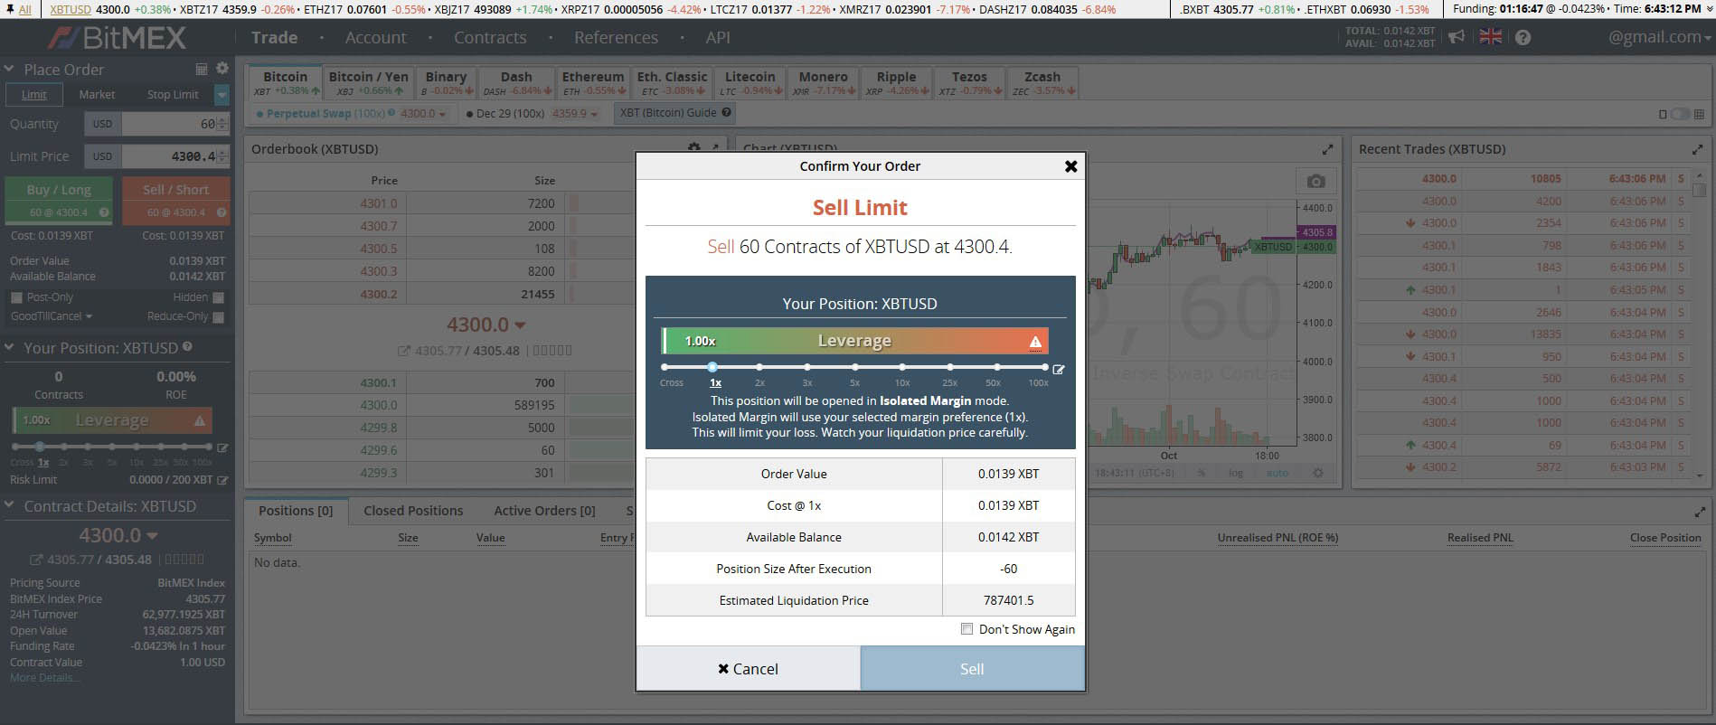Click leverage warning triangle in sidebar
The width and height of the screenshot is (1716, 725).
(200, 420)
